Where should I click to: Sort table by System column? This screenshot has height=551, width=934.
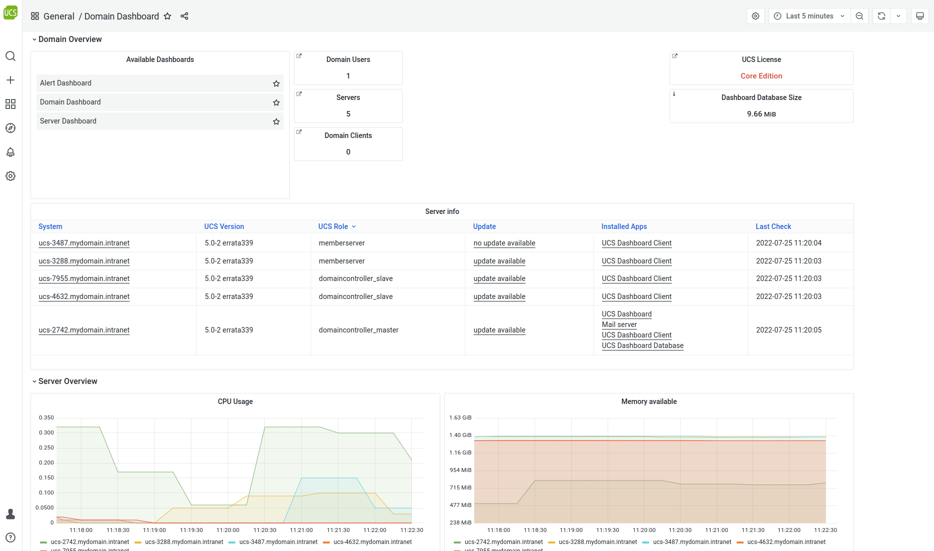click(50, 226)
